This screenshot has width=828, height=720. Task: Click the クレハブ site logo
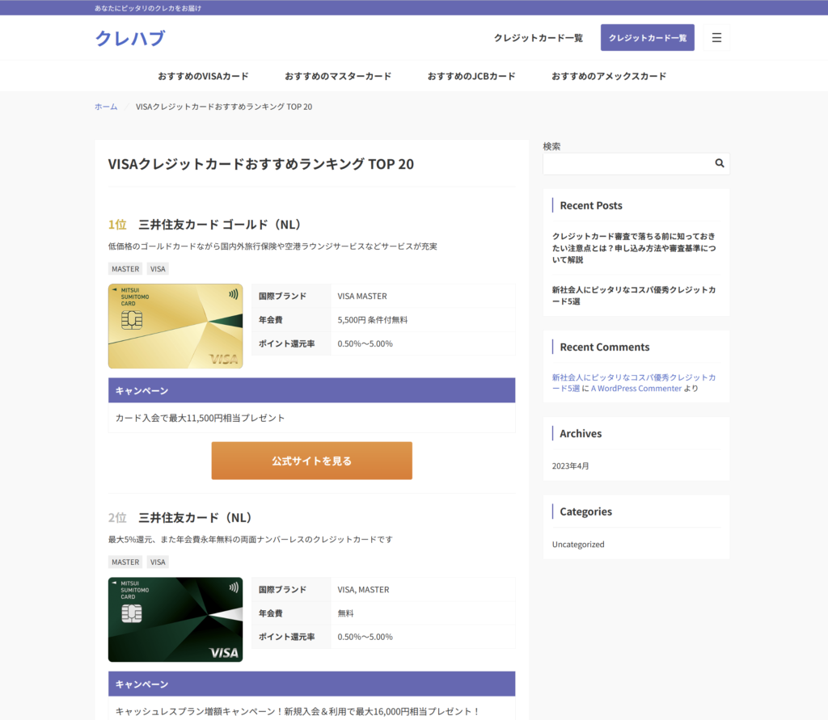point(130,38)
